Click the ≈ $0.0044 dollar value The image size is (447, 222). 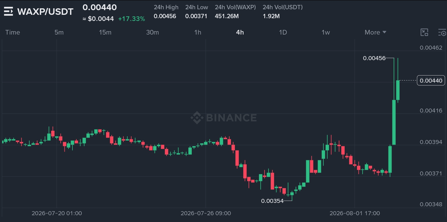pos(98,19)
